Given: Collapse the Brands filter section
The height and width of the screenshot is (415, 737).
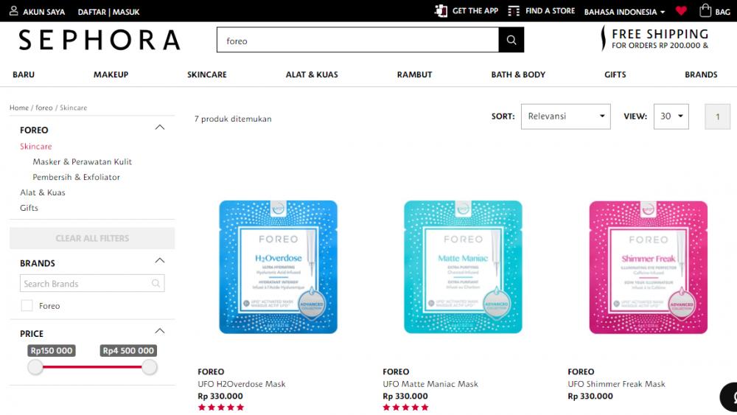Looking at the screenshot, I should tap(160, 261).
